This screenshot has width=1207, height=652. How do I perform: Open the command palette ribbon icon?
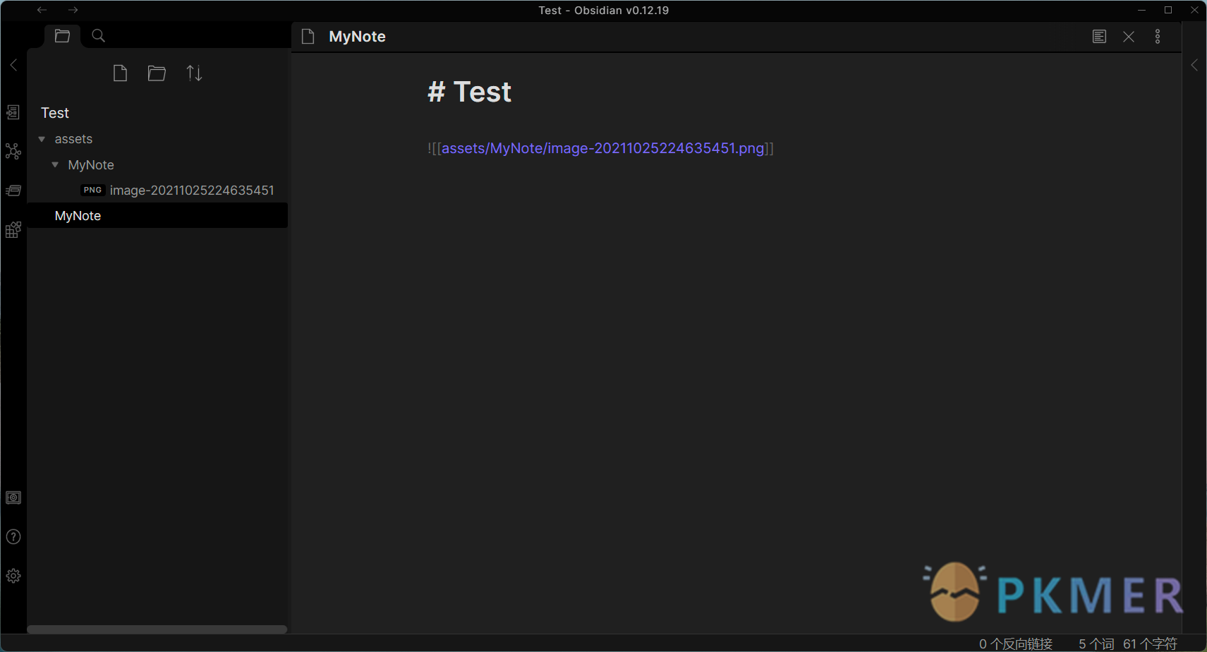tap(13, 229)
